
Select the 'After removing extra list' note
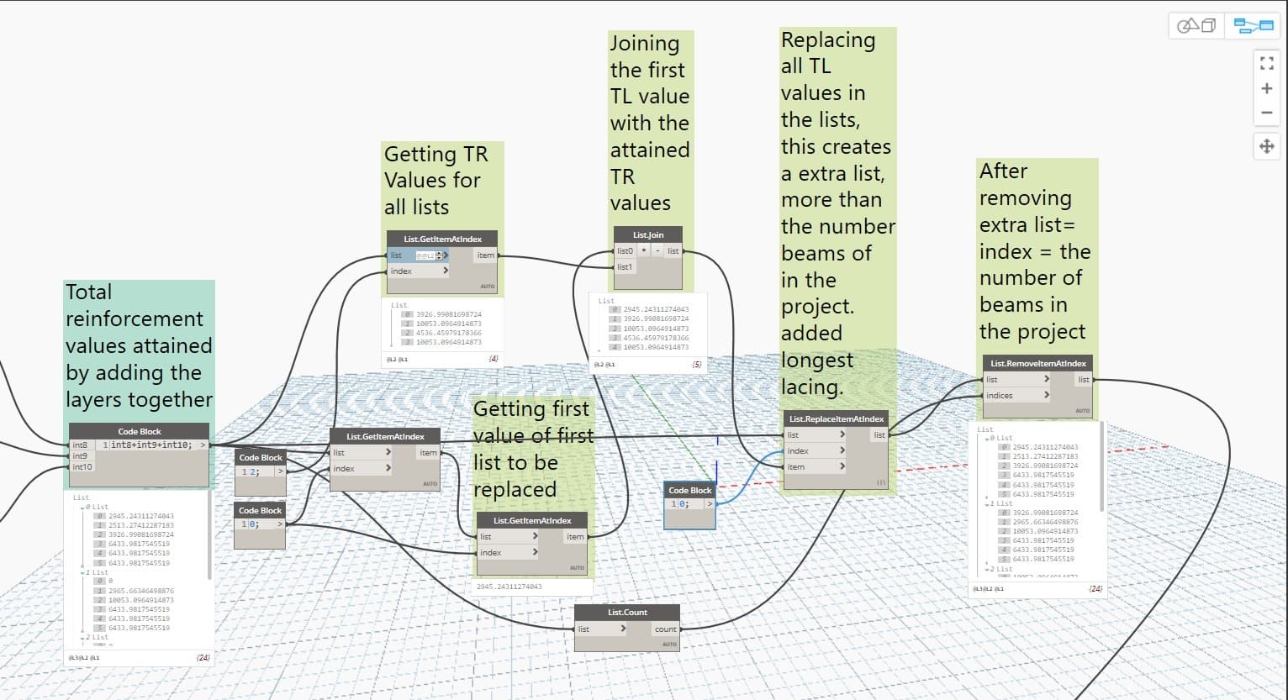pyautogui.click(x=1037, y=251)
